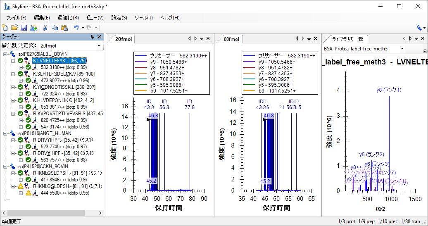Select precursor 547.3174+++ (dotp 0.98)

tap(65, 127)
